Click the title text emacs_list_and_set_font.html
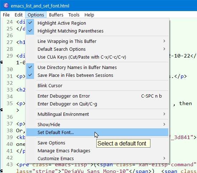Screen dimensions: 197x173 (40, 6)
